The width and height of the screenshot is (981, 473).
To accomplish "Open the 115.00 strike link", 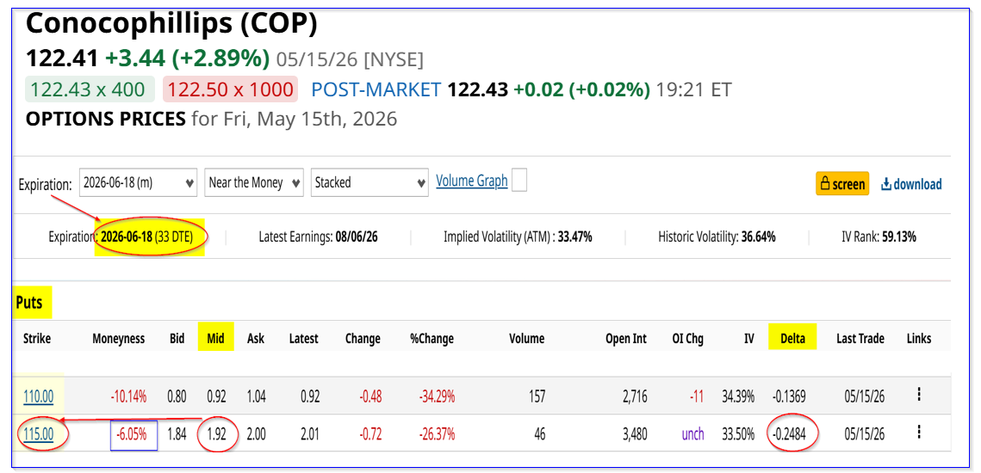I will pyautogui.click(x=38, y=433).
